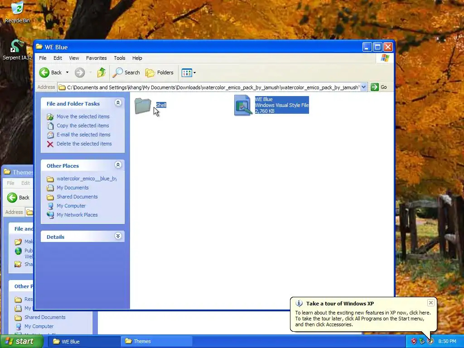The width and height of the screenshot is (464, 348).
Task: Open Back history dropdown arrow
Action: (67, 72)
